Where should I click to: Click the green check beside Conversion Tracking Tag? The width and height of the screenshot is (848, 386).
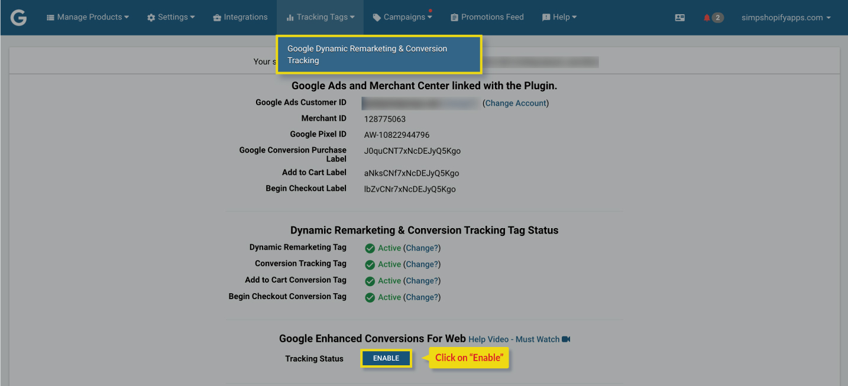(370, 264)
